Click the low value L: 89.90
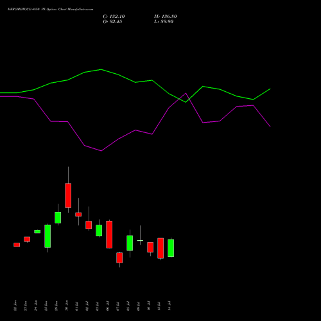Viewport: 321px width, 321px height. pyautogui.click(x=164, y=22)
